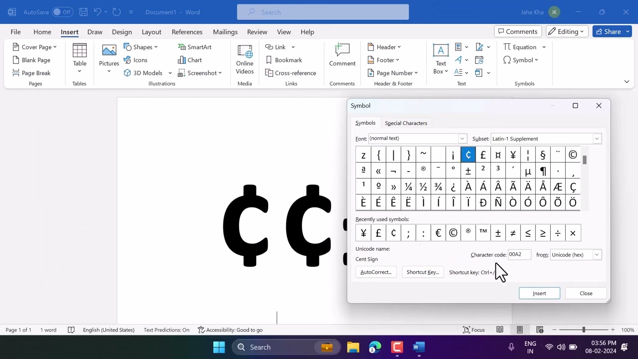Click the zoom slider handle
The height and width of the screenshot is (359, 638).
[x=584, y=330]
